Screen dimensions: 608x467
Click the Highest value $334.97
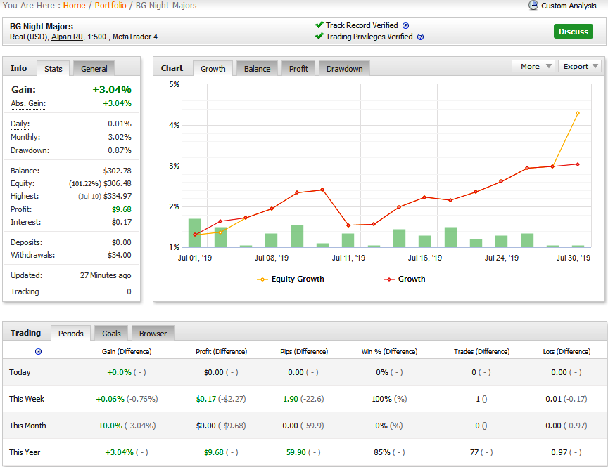point(117,196)
